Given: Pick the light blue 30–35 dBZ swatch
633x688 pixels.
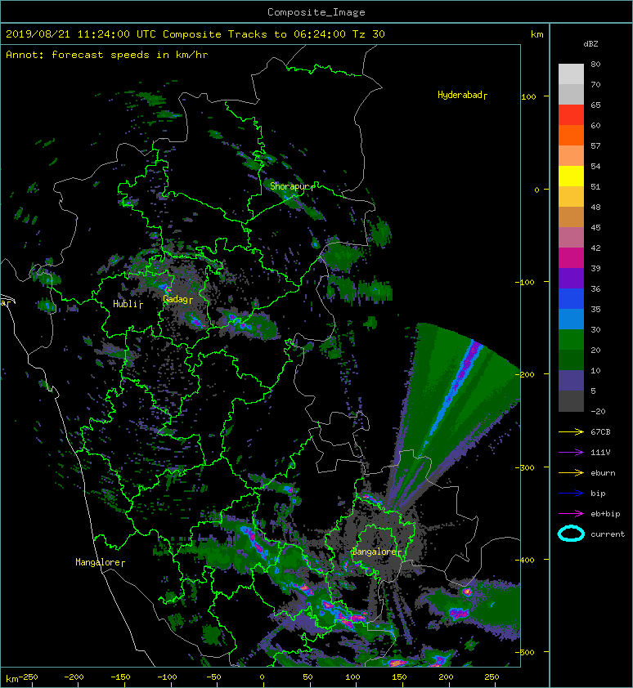Looking at the screenshot, I should [571, 319].
